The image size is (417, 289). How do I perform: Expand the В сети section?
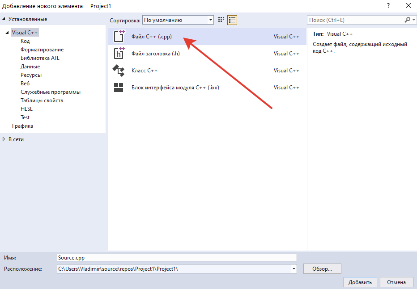coord(4,139)
